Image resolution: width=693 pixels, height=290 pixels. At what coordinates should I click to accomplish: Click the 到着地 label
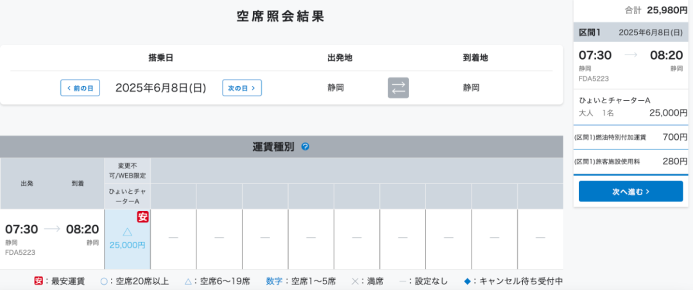coord(475,58)
